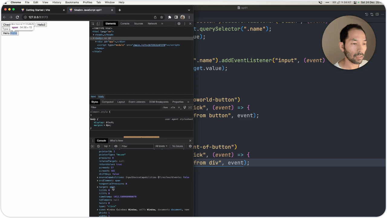Show more style pane tabs after Properties
Image resolution: width=387 pixels, height=218 pixels.
[188, 102]
